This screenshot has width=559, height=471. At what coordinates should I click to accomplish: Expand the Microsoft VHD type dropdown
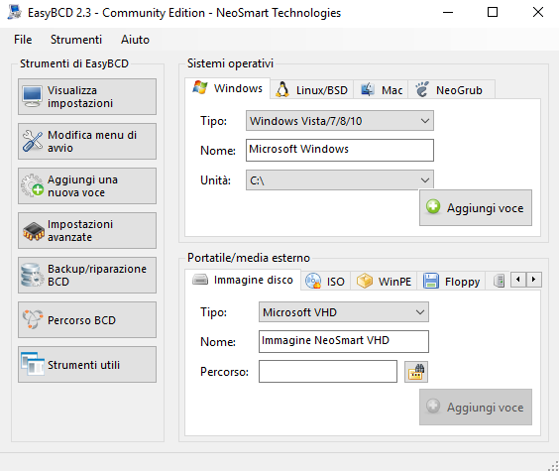point(344,312)
